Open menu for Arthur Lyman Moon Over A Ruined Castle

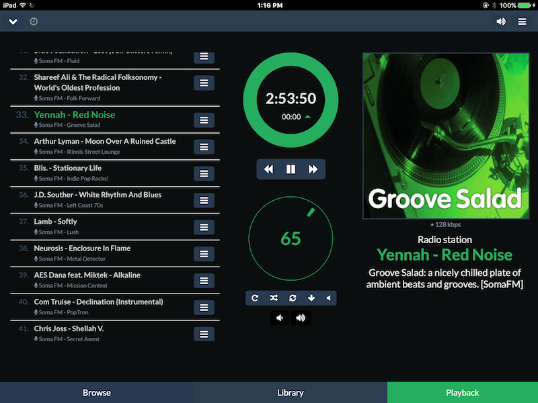[x=204, y=146]
